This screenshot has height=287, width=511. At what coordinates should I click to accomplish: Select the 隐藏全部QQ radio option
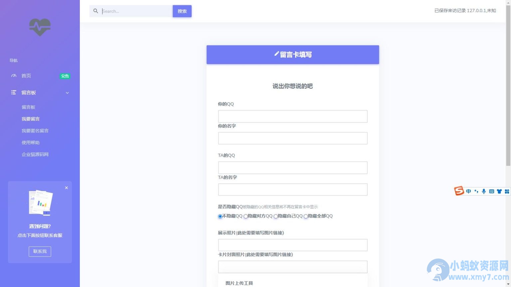(x=306, y=216)
